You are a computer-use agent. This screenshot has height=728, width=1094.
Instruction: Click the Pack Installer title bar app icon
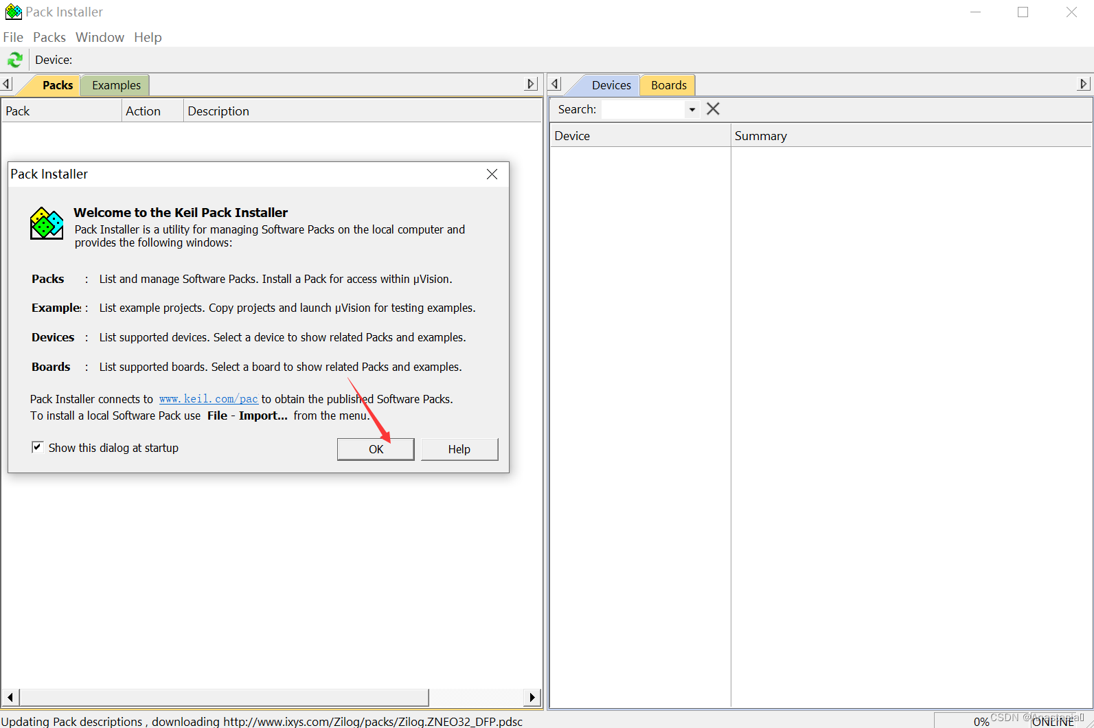tap(13, 12)
